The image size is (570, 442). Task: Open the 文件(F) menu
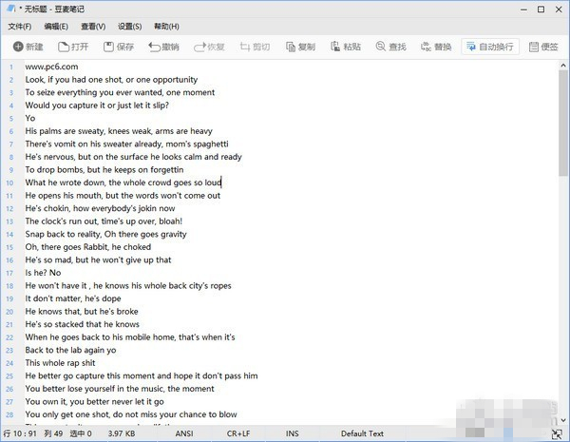pyautogui.click(x=20, y=27)
